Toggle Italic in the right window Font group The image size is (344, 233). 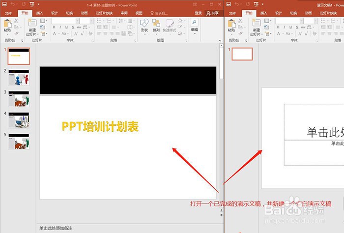[285, 27]
